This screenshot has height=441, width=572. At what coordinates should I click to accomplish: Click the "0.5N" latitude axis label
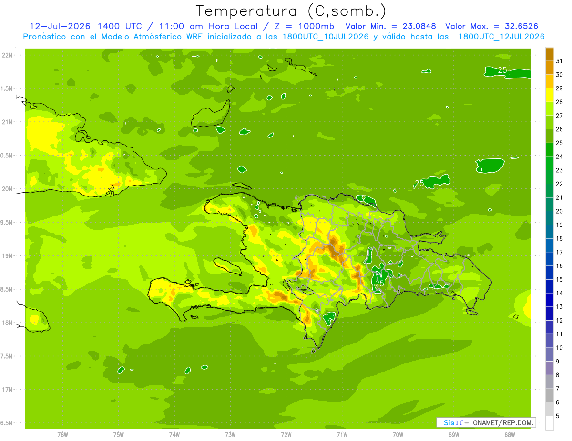[x=7, y=156]
